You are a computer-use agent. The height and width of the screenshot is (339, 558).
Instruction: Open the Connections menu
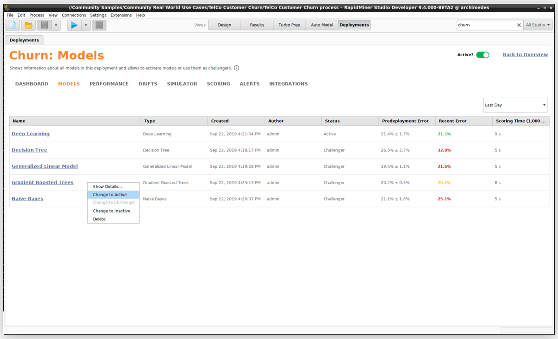[74, 15]
